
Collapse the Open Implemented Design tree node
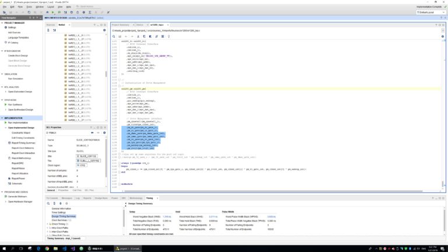[6, 128]
